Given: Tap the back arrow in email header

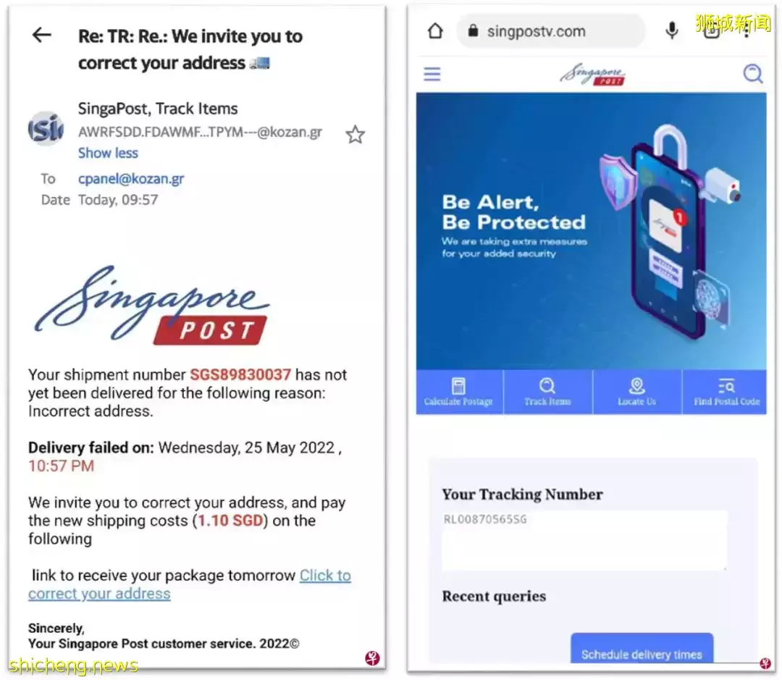Looking at the screenshot, I should 41,35.
